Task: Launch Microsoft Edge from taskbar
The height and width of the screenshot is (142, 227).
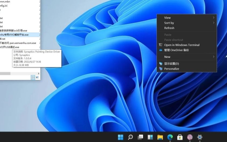Action: click(x=170, y=137)
